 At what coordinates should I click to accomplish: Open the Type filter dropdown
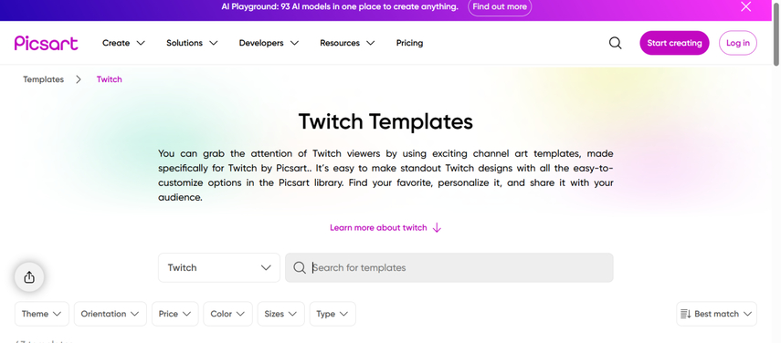coord(332,314)
